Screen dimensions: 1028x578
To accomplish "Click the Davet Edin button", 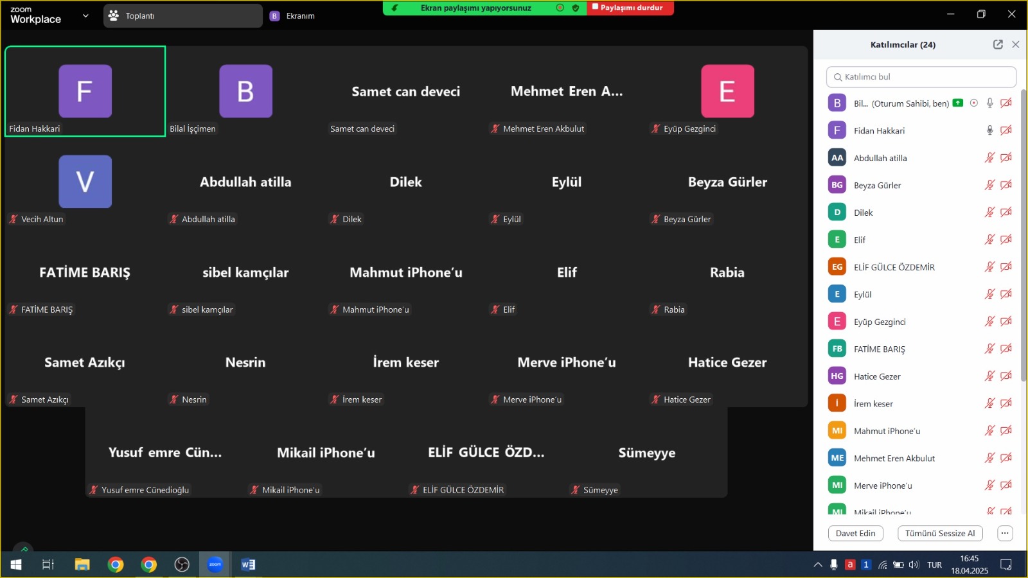I will [855, 533].
